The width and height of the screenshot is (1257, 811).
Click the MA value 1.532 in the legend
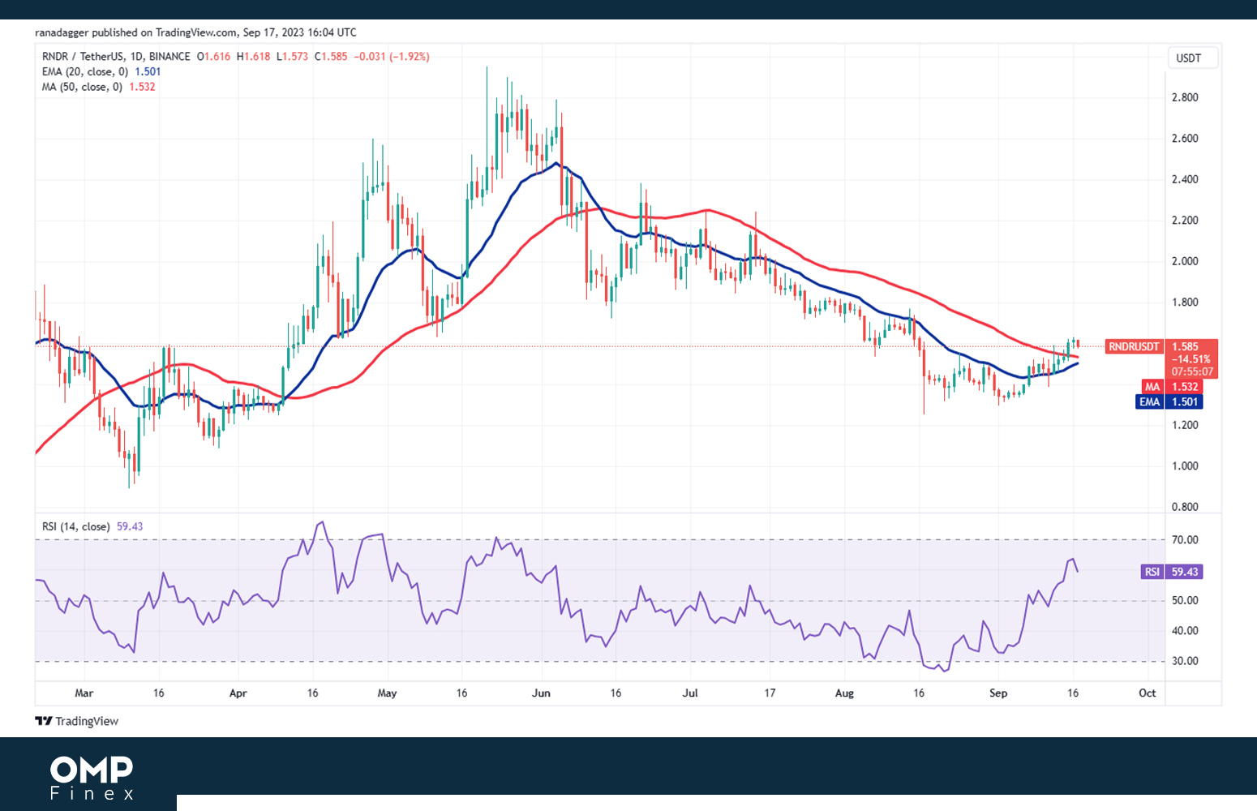(142, 87)
